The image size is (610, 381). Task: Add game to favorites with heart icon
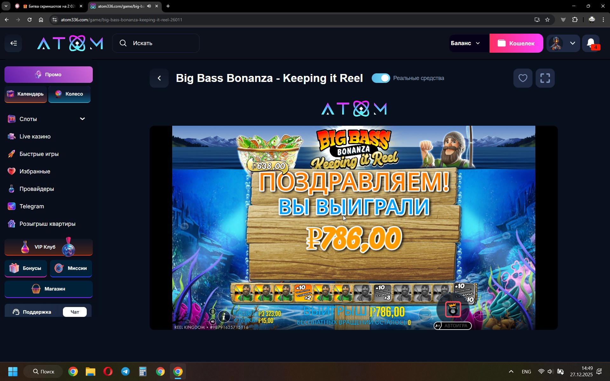523,78
